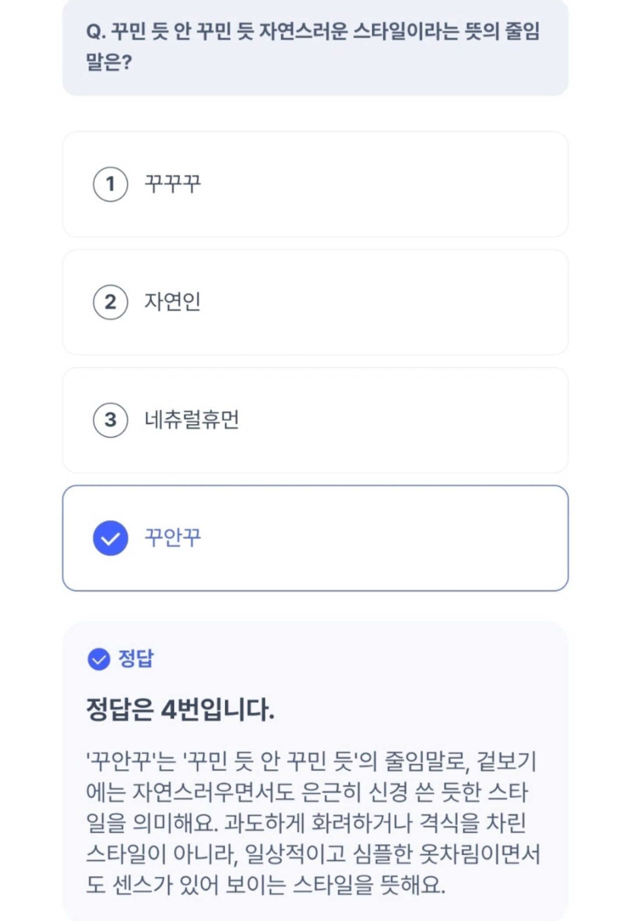Pick the 네츄럴휴먼 answer option
The height and width of the screenshot is (921, 631).
191,420
